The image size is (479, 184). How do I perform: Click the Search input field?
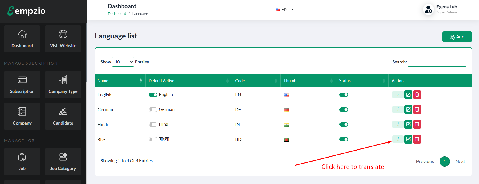click(x=437, y=62)
